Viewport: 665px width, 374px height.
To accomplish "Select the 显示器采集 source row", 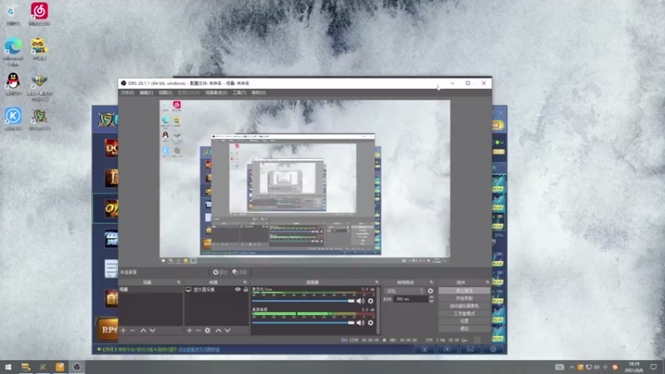I will [217, 289].
